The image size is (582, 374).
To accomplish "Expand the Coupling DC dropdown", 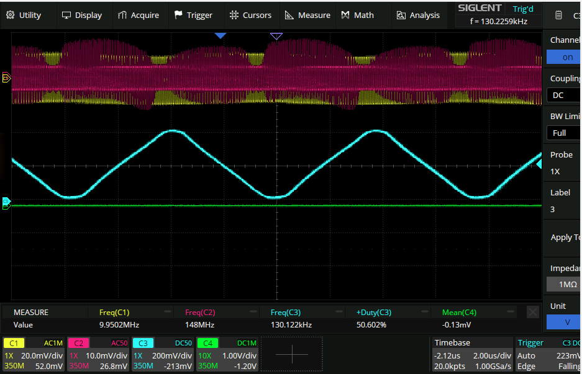I will (x=563, y=95).
